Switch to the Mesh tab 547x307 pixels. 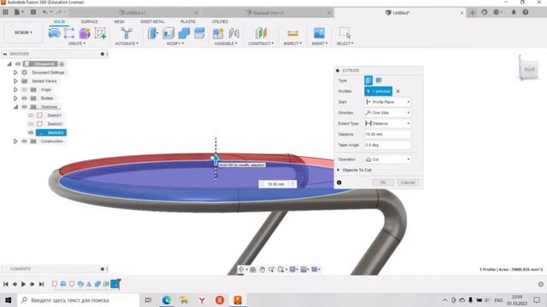(120, 21)
